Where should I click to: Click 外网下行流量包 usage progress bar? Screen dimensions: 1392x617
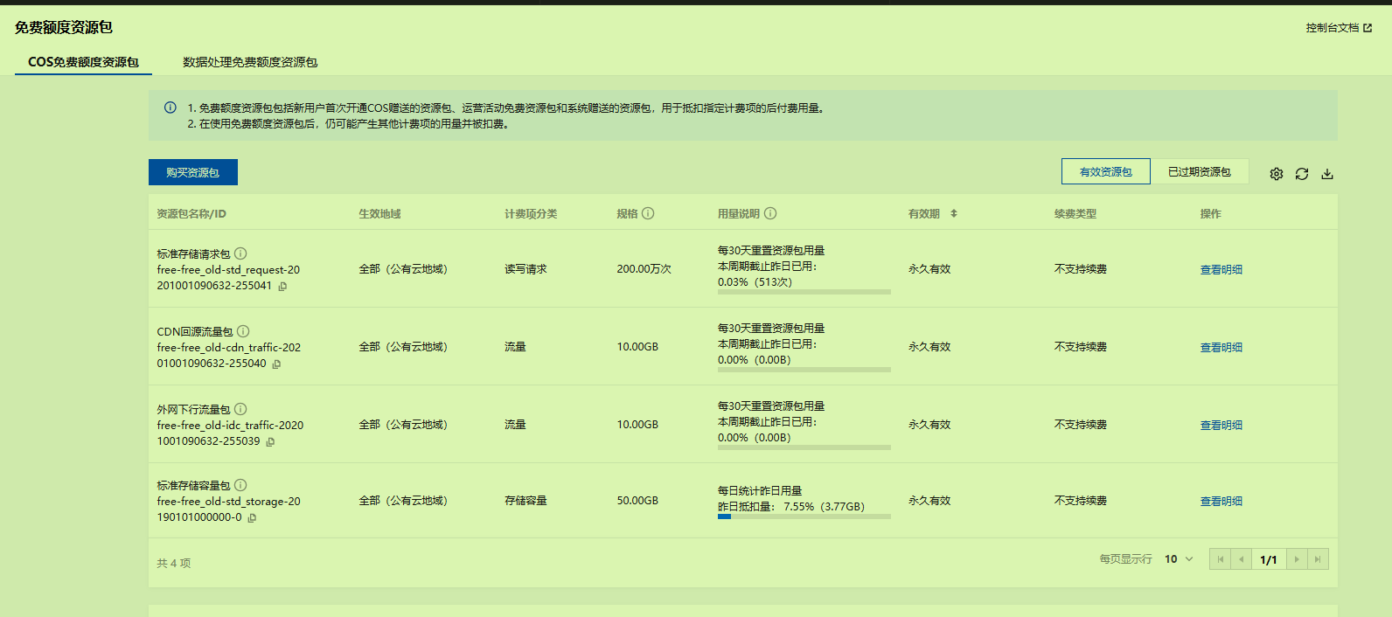coord(804,447)
